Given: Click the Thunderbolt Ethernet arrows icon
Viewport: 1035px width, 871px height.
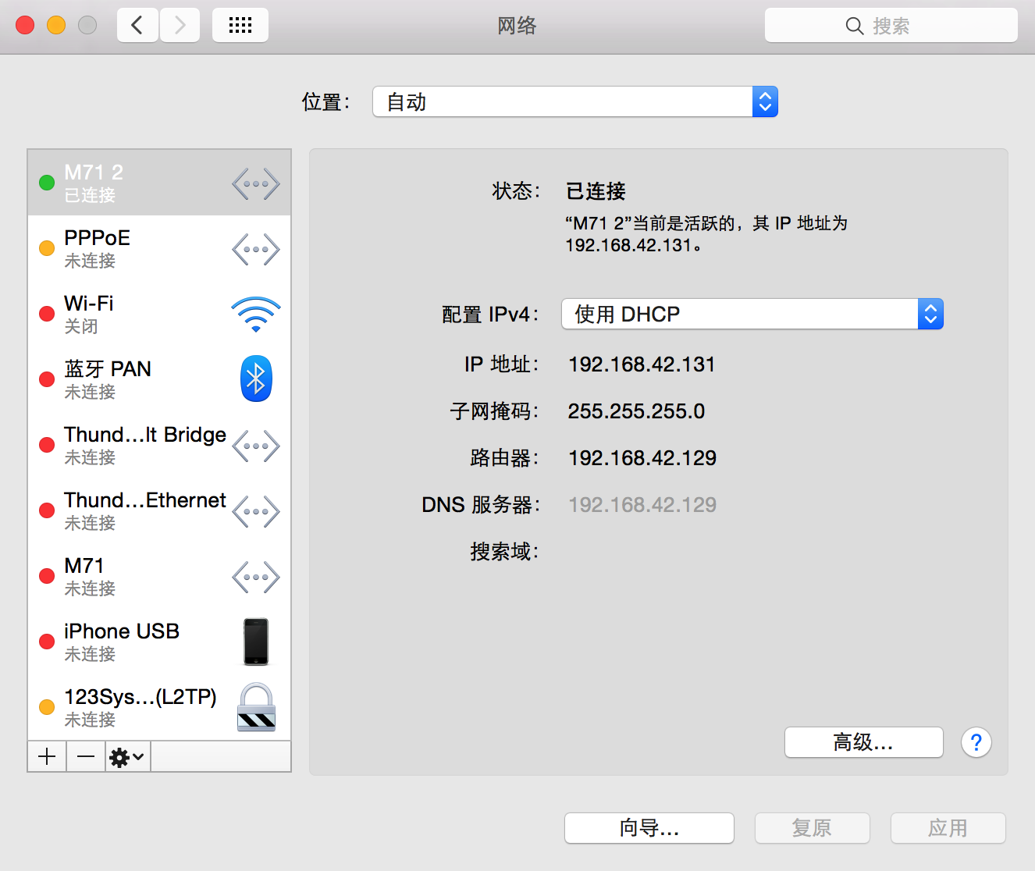Looking at the screenshot, I should pyautogui.click(x=255, y=512).
